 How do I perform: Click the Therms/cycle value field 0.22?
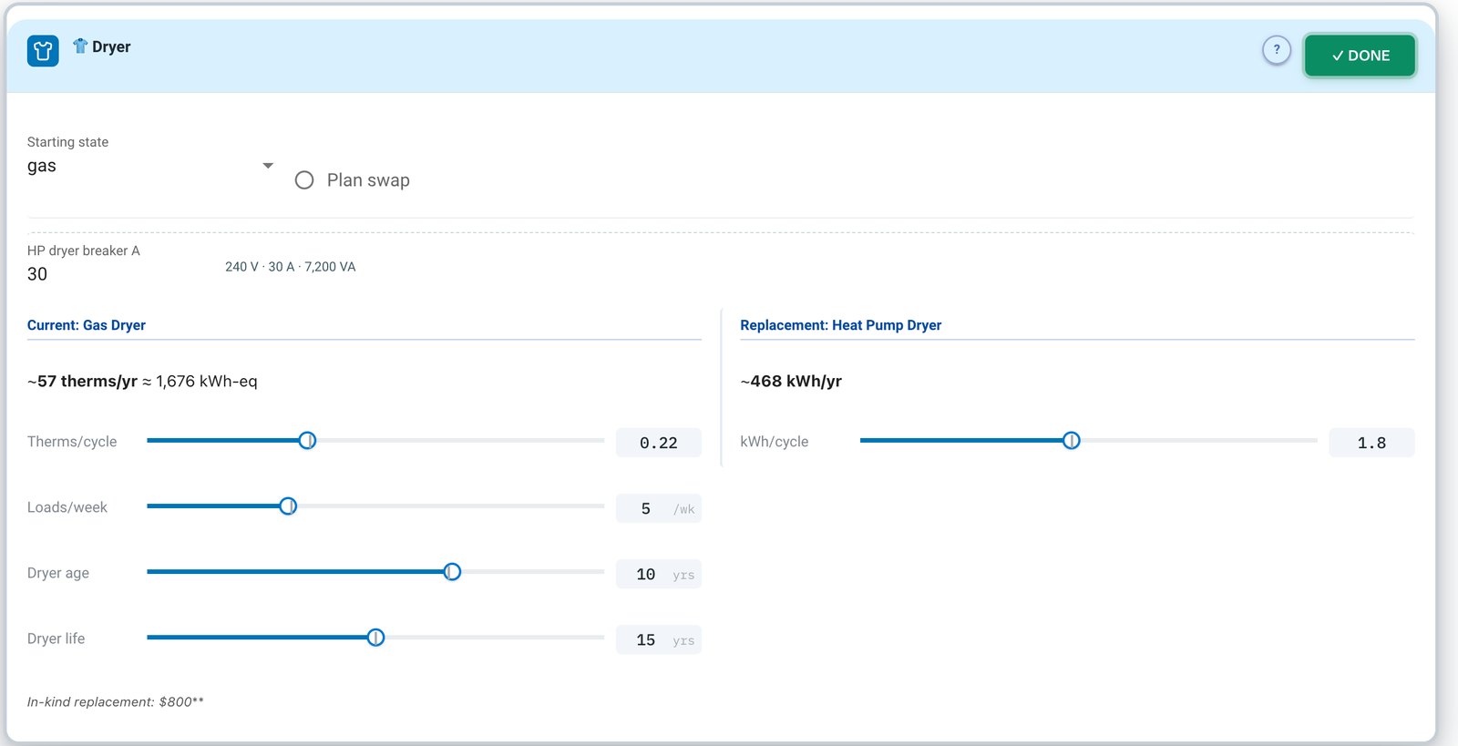(659, 443)
